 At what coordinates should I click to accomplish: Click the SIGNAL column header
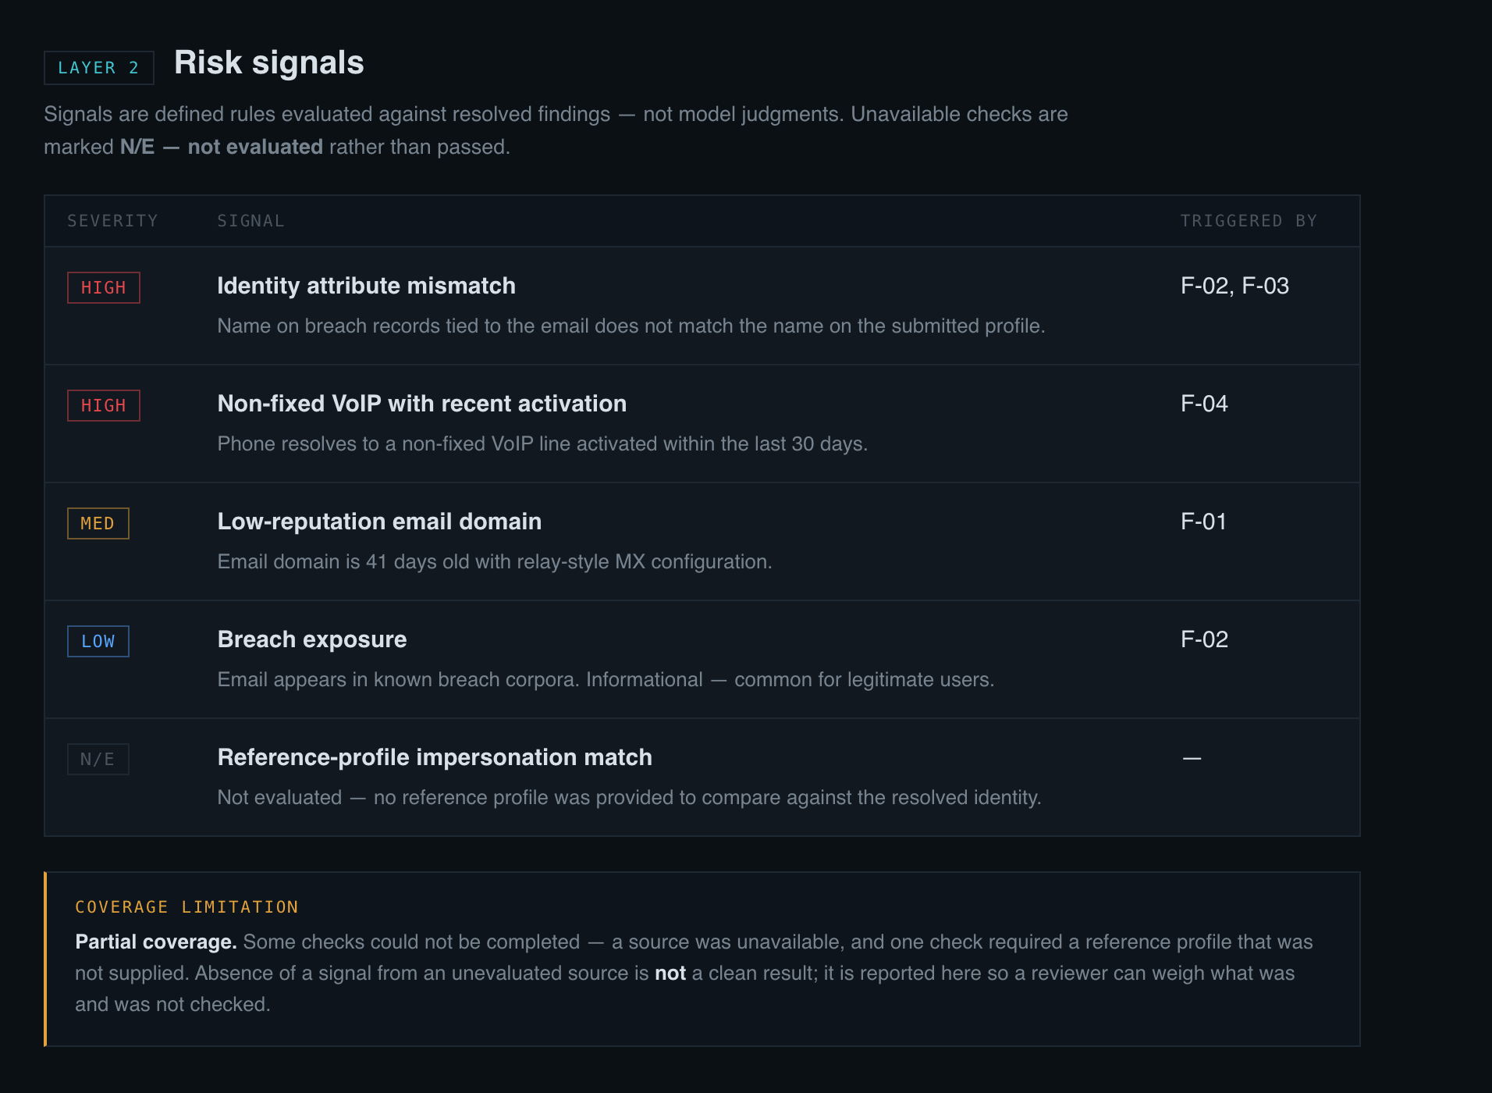click(x=250, y=221)
